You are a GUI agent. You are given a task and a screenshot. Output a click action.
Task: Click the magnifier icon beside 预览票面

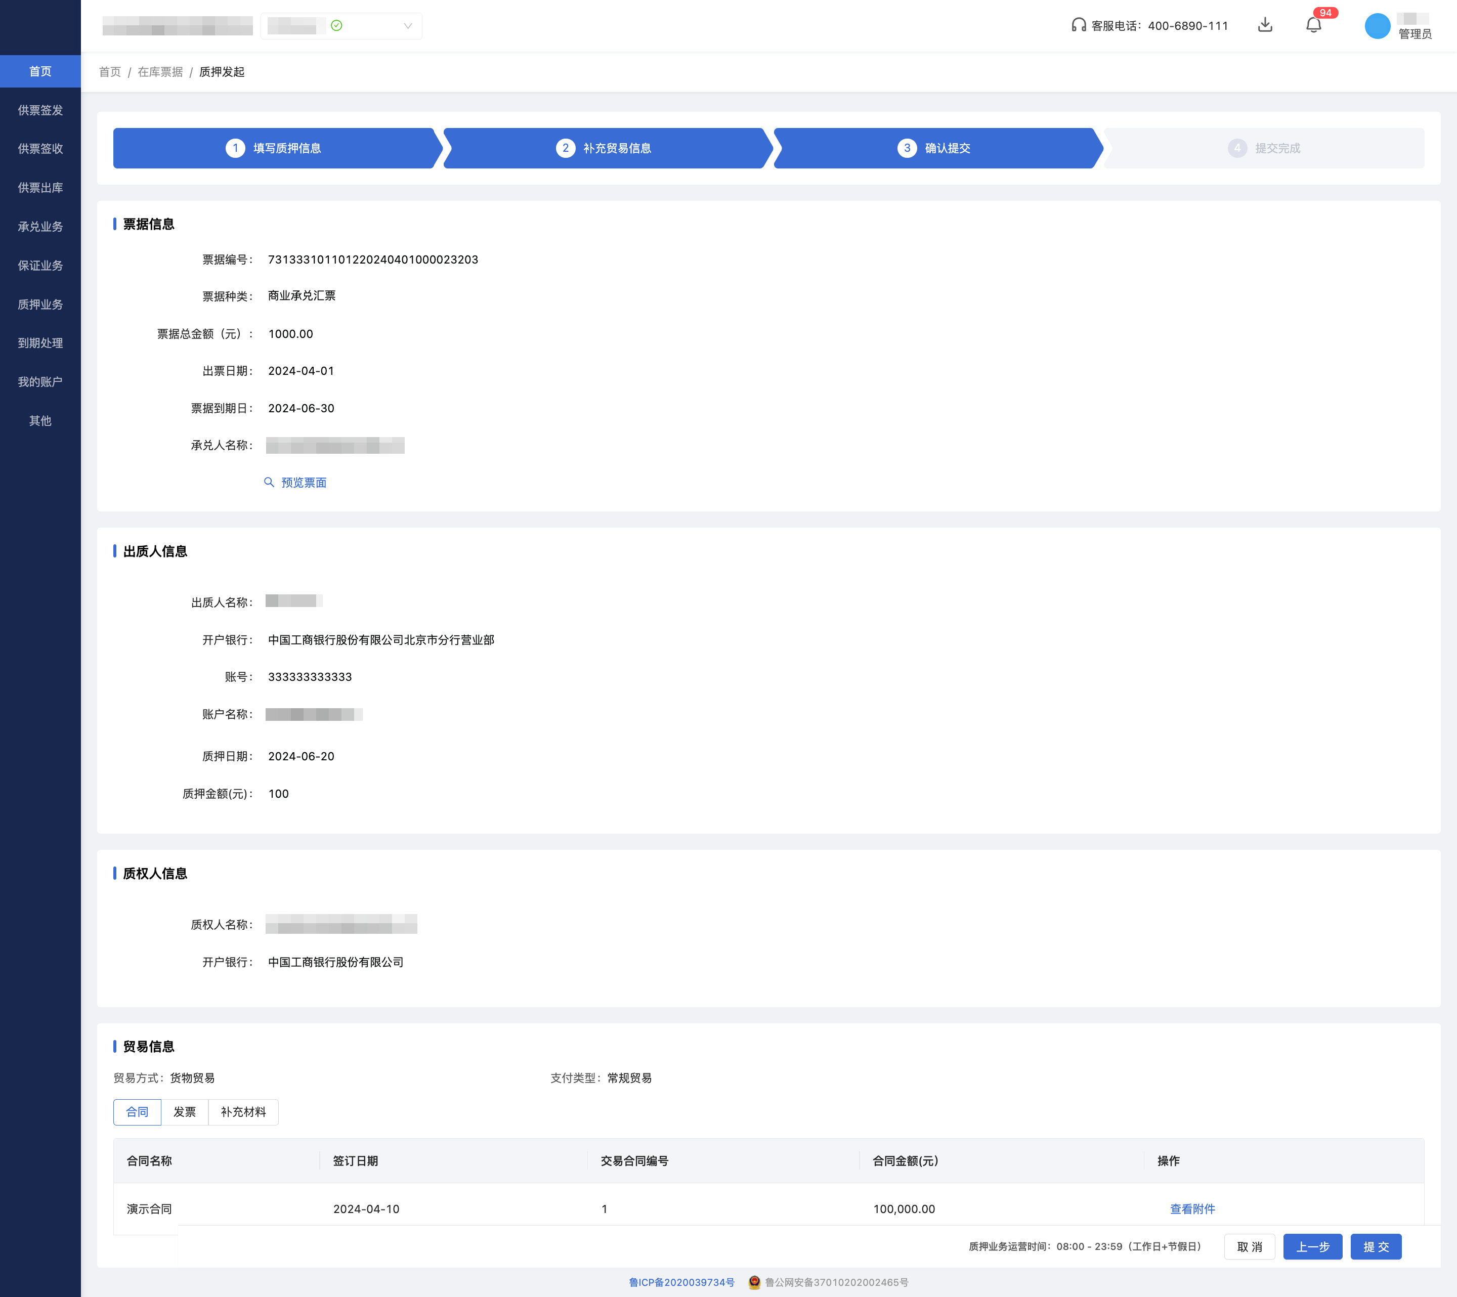[x=269, y=483]
